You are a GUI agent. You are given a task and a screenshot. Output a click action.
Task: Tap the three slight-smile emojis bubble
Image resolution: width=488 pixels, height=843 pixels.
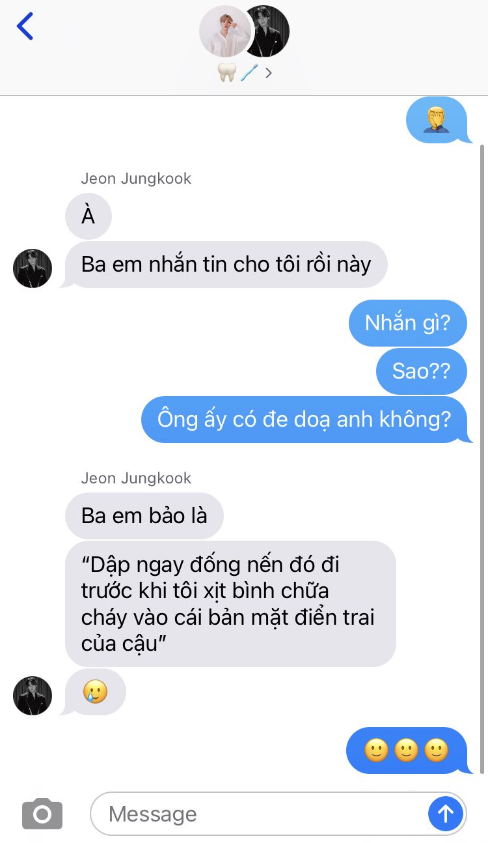click(x=407, y=750)
